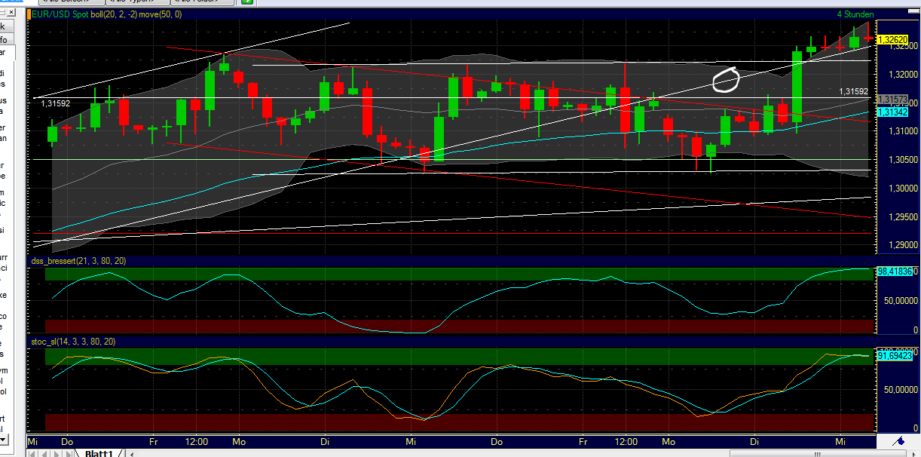Click the first-sheet navigation arrow
This screenshot has height=457, width=921.
point(33,452)
